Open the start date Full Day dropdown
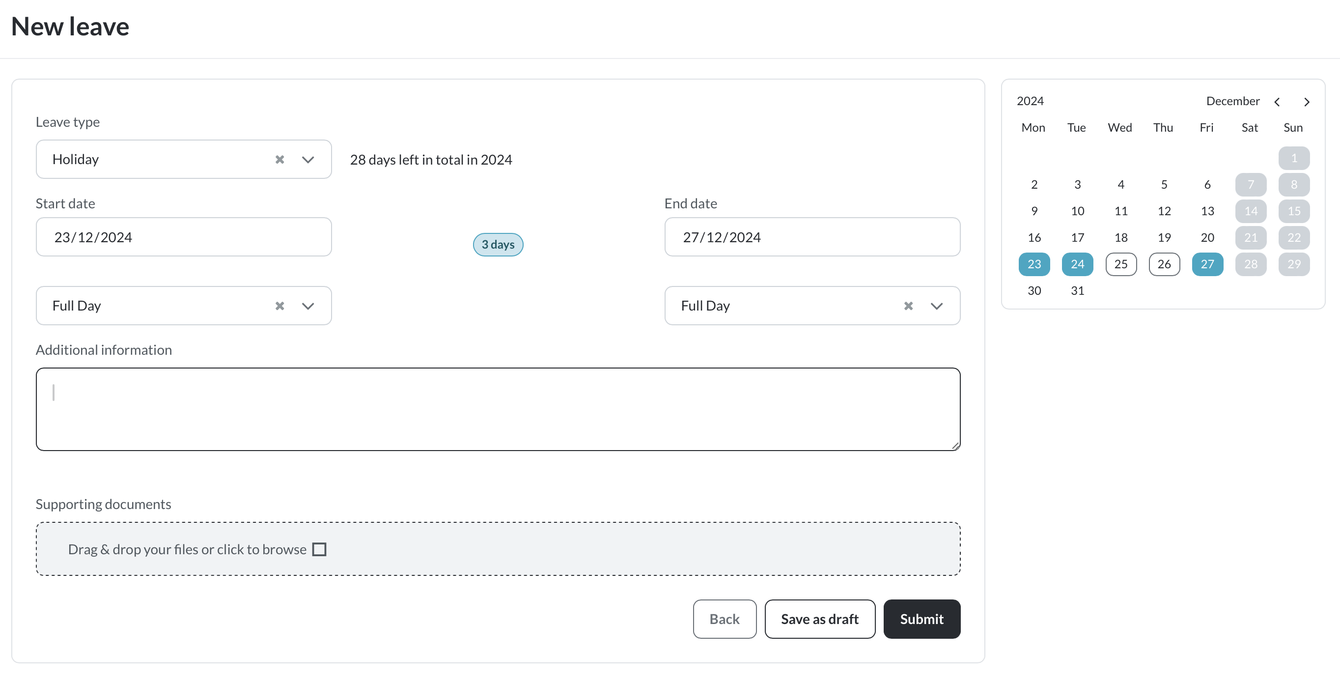Image resolution: width=1340 pixels, height=682 pixels. (x=308, y=306)
